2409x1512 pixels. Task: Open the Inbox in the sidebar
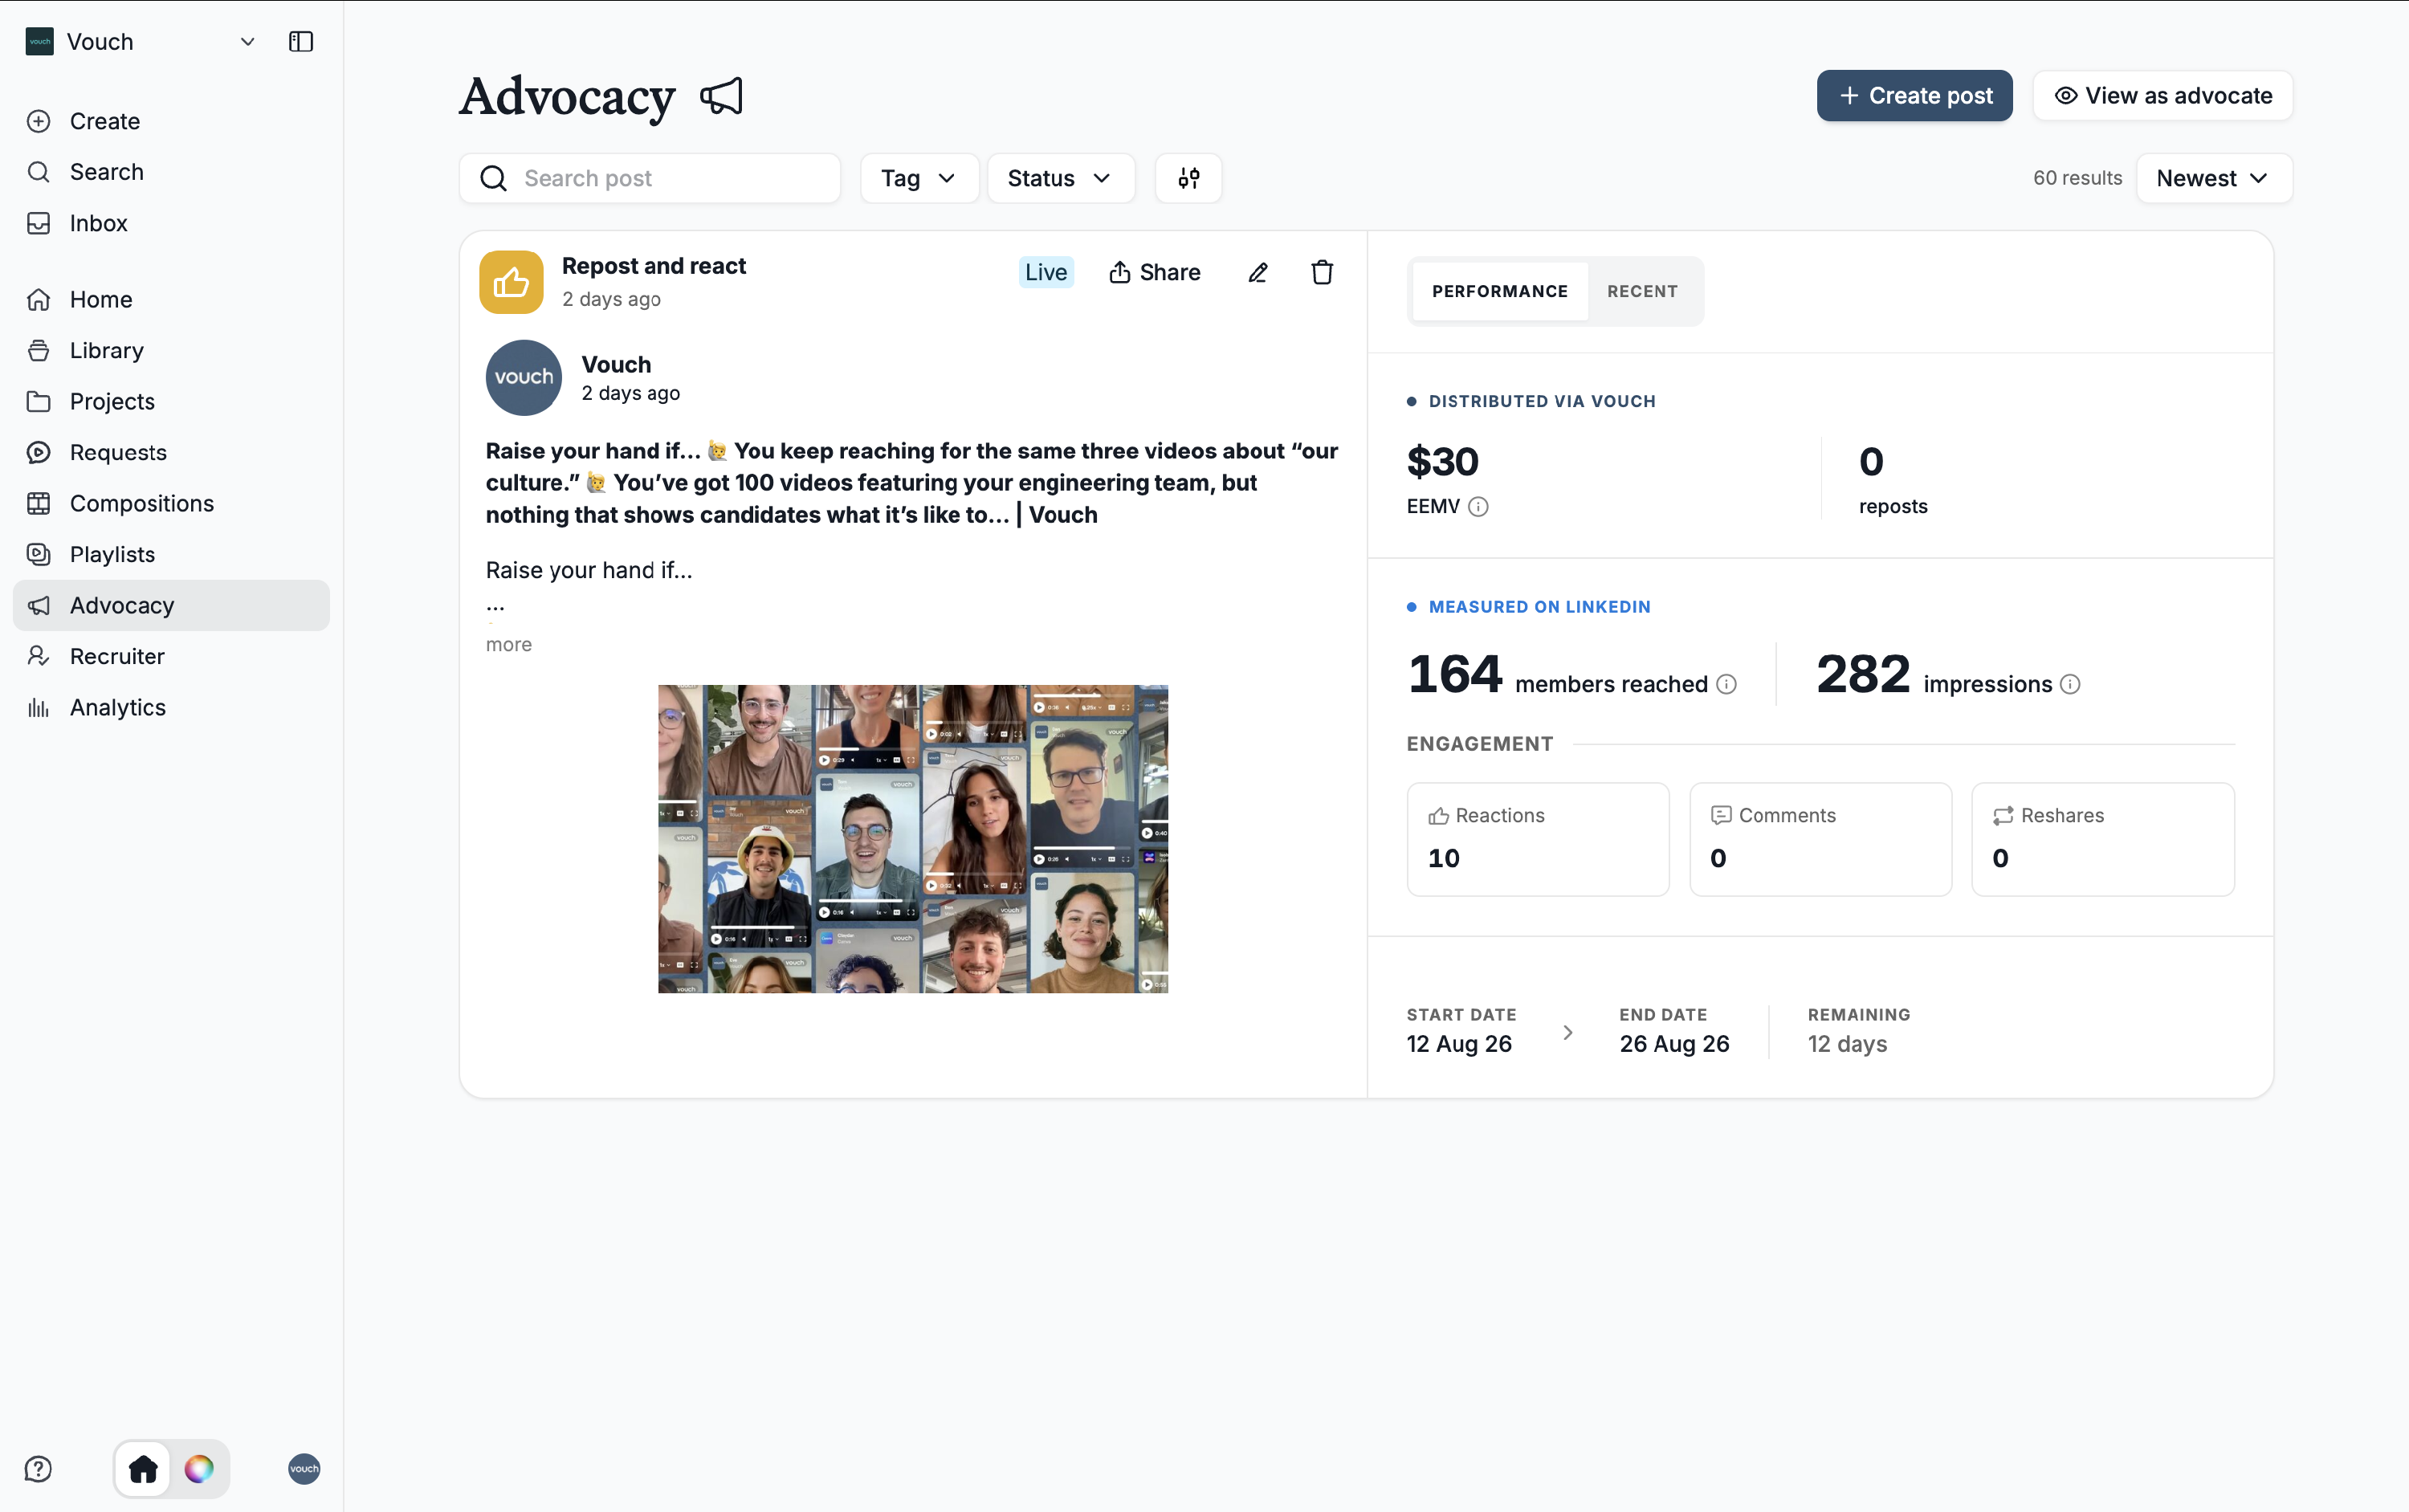point(171,223)
